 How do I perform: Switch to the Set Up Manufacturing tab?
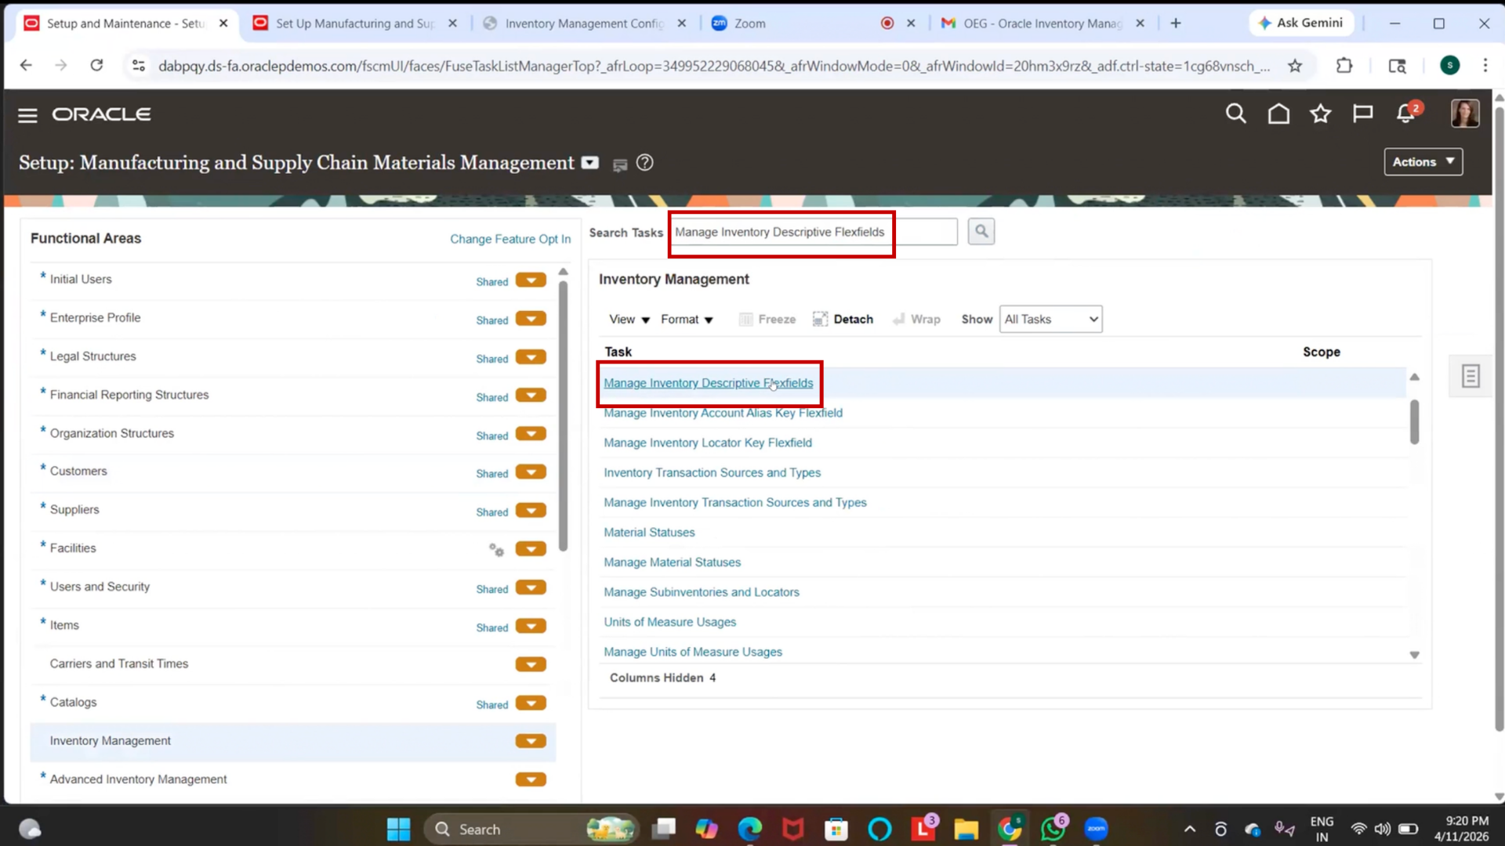354,23
